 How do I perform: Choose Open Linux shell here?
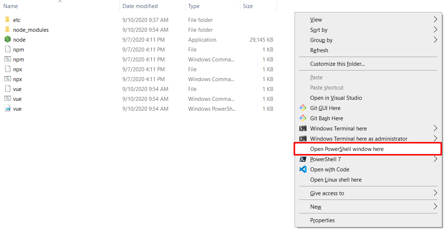335,179
